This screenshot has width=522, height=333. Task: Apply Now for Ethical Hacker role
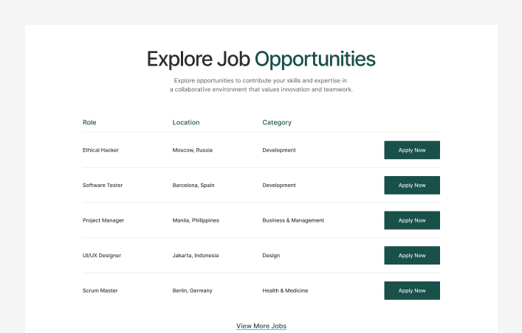(411, 150)
